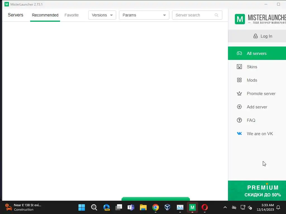Screen dimensions: 286x214
Task: Click the Skins face icon
Action: tap(239, 67)
